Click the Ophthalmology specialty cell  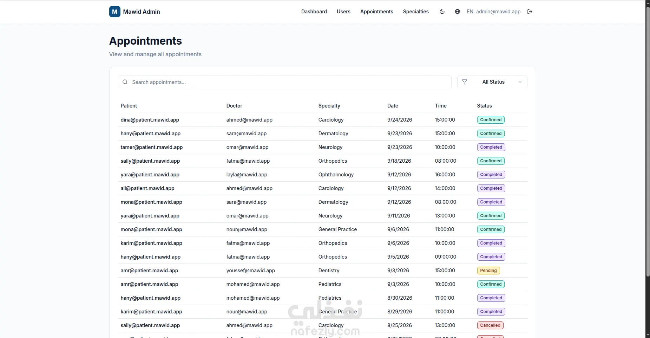336,175
